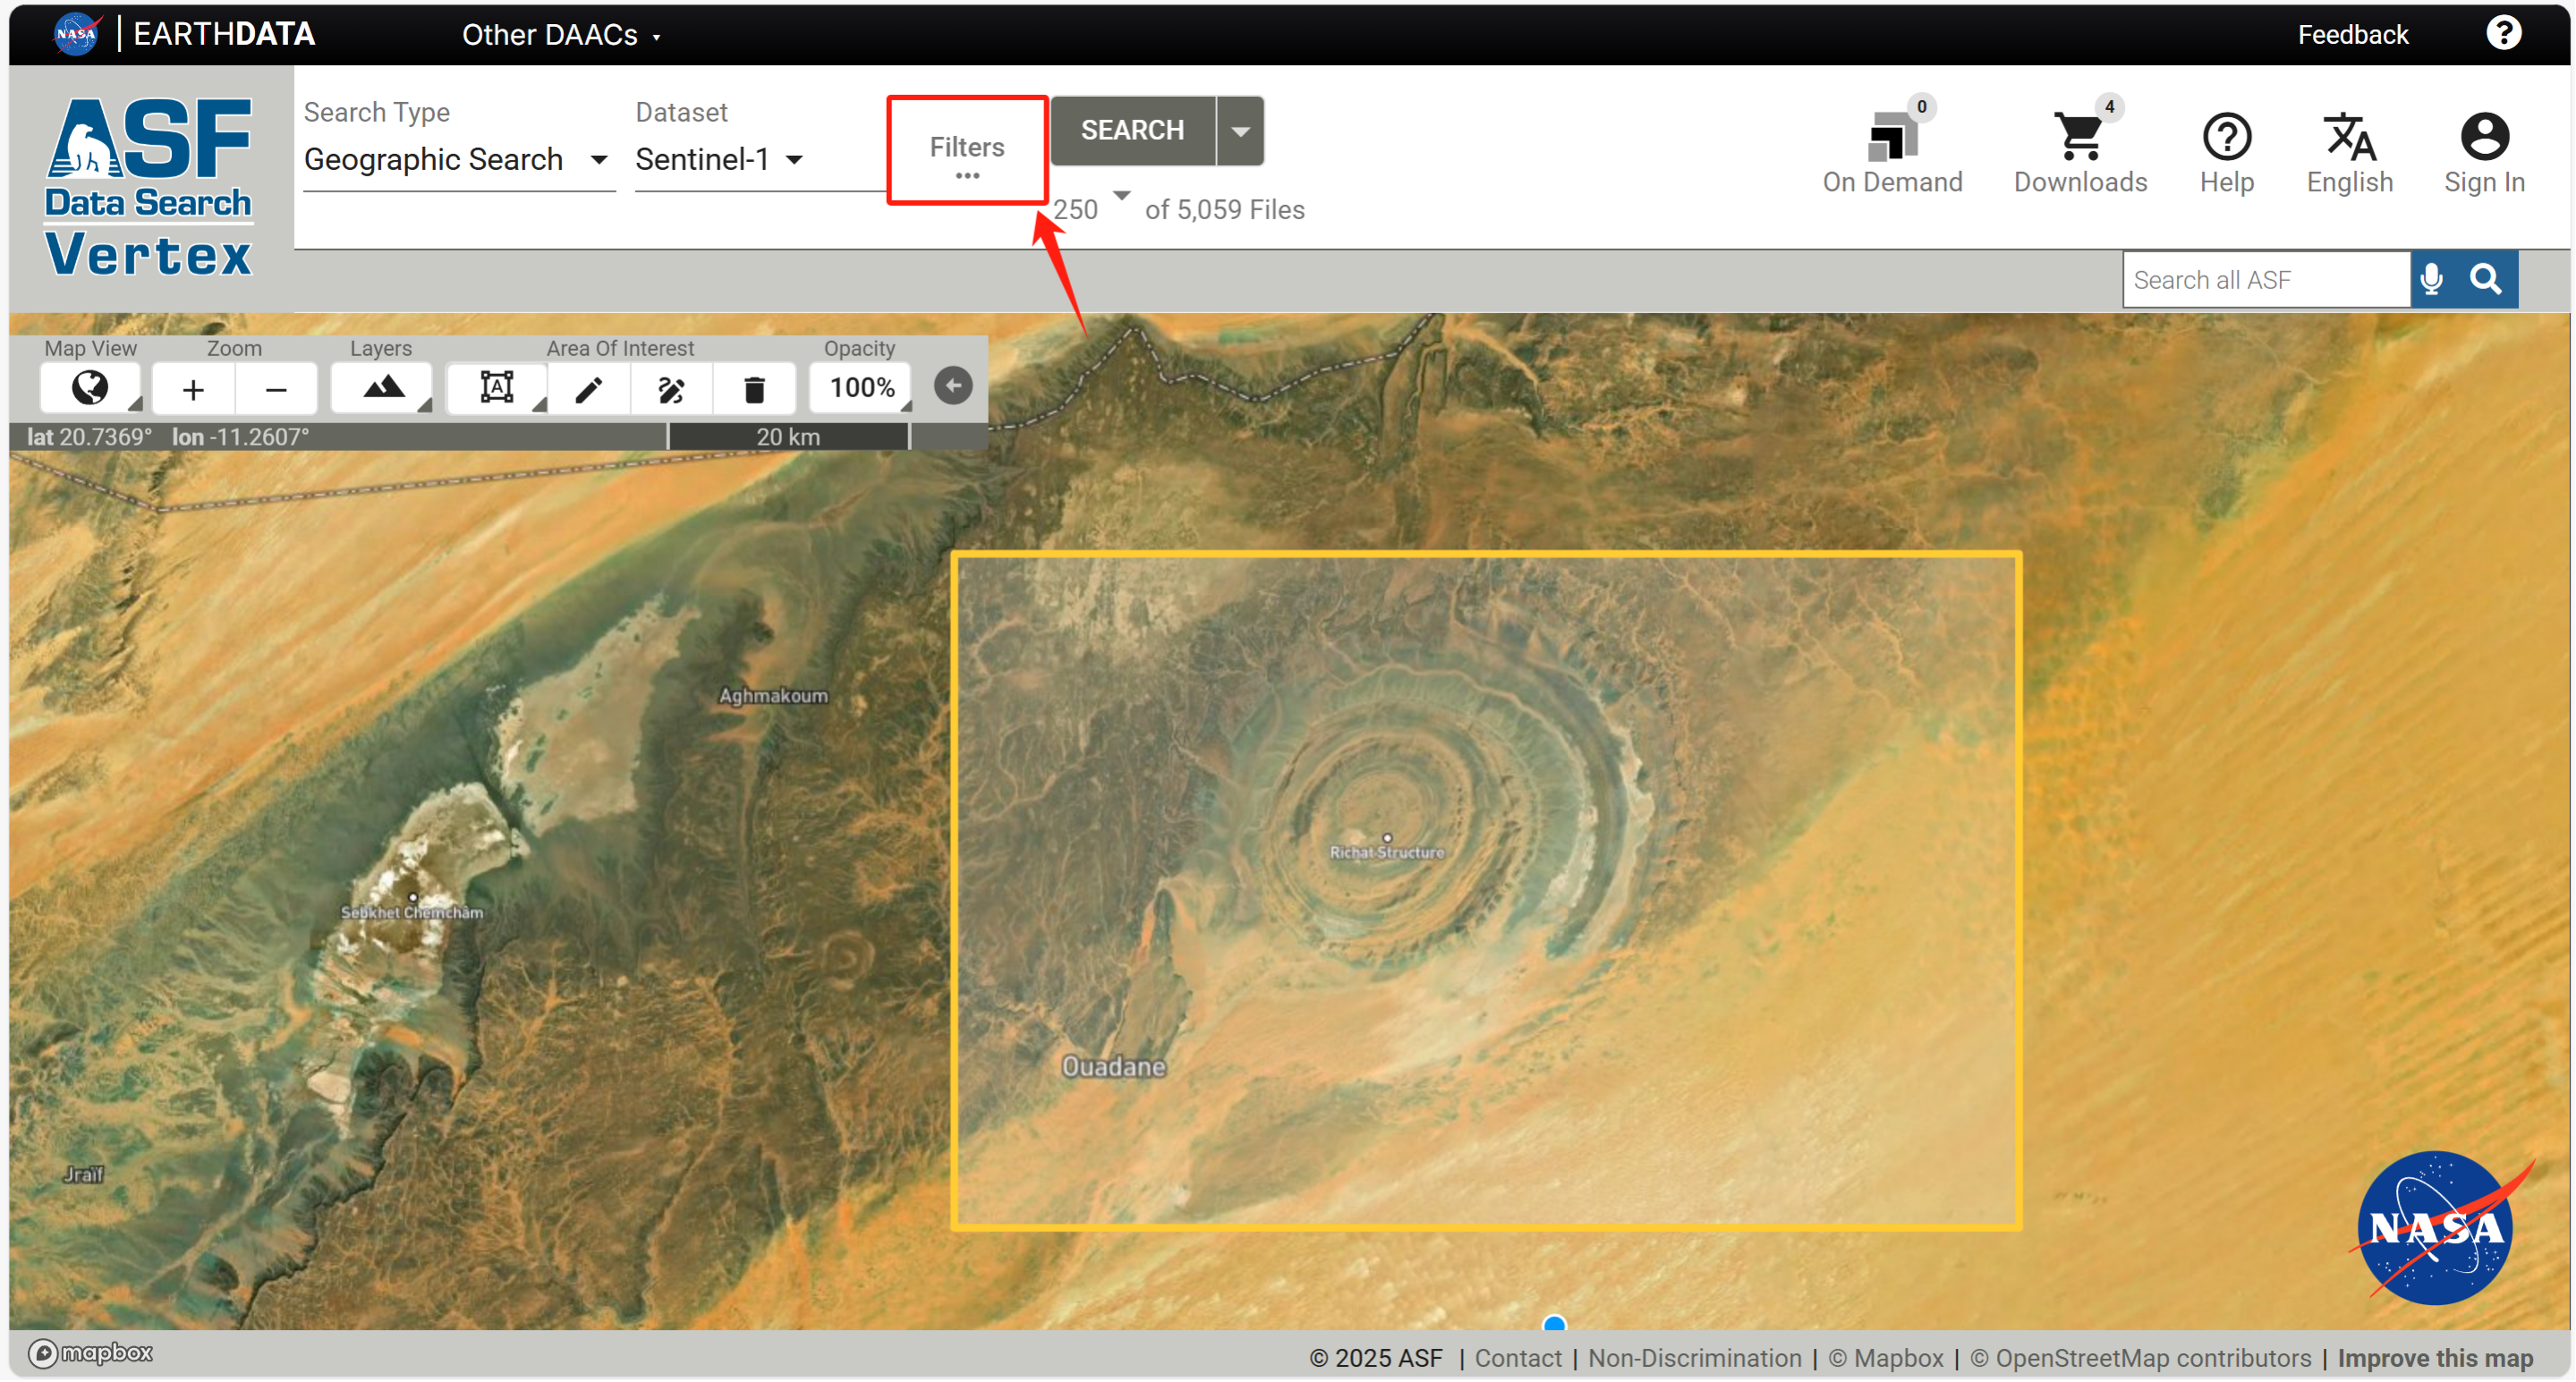The height and width of the screenshot is (1382, 2576).
Task: Click Improve this map link
Action: tap(2436, 1359)
